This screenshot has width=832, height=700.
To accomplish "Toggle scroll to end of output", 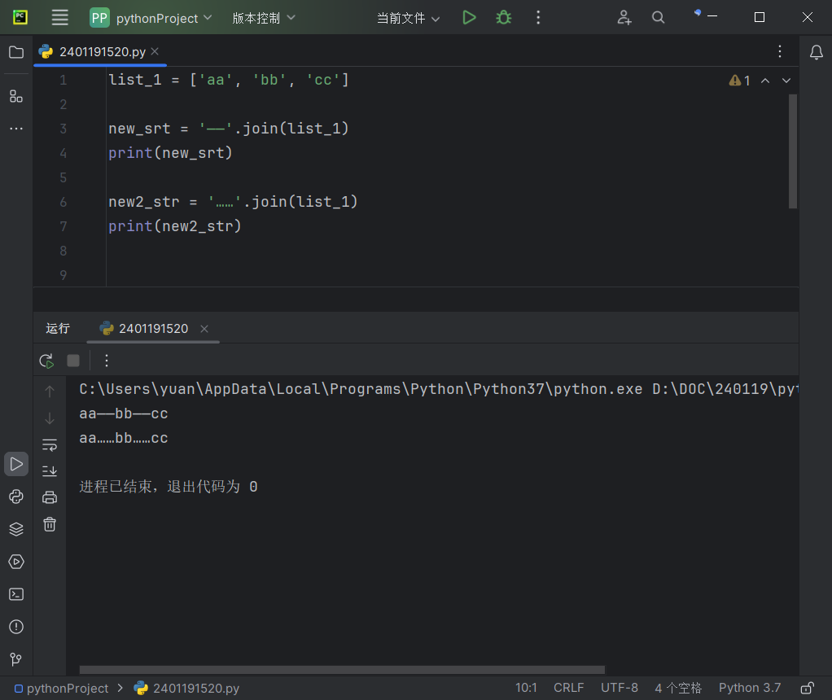I will coord(50,470).
